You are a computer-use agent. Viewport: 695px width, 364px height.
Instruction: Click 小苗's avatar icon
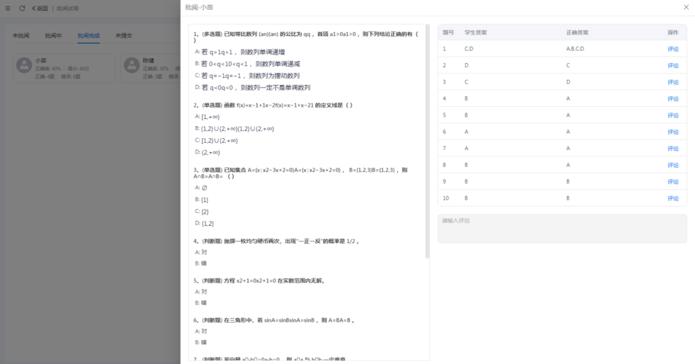(x=24, y=65)
